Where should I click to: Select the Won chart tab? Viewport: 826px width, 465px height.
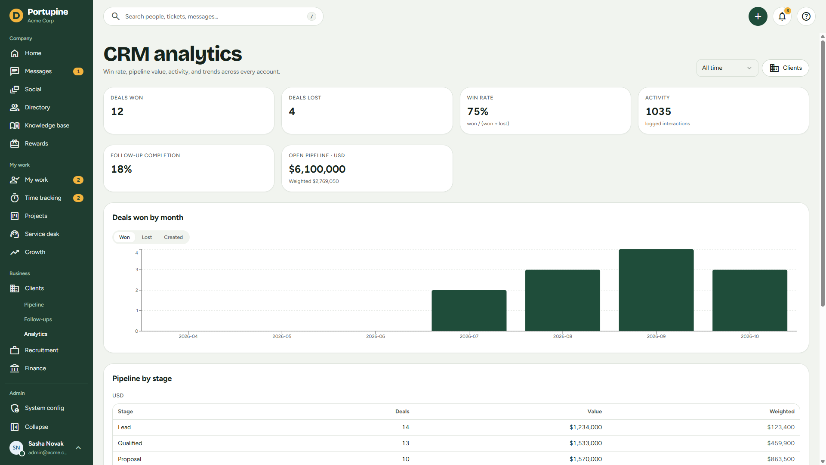point(124,237)
